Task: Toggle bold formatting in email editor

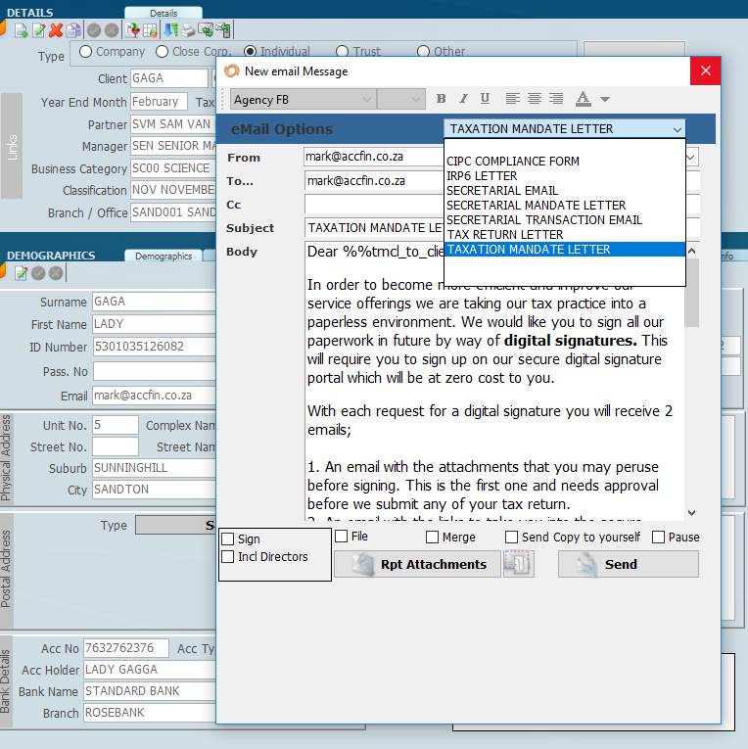Action: tap(441, 99)
